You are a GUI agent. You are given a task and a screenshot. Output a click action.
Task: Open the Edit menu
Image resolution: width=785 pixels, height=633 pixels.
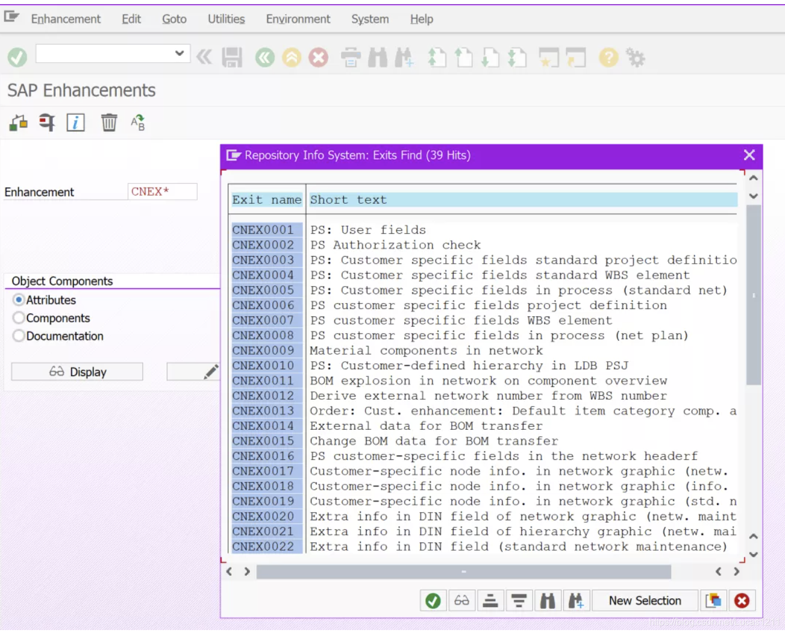point(131,19)
